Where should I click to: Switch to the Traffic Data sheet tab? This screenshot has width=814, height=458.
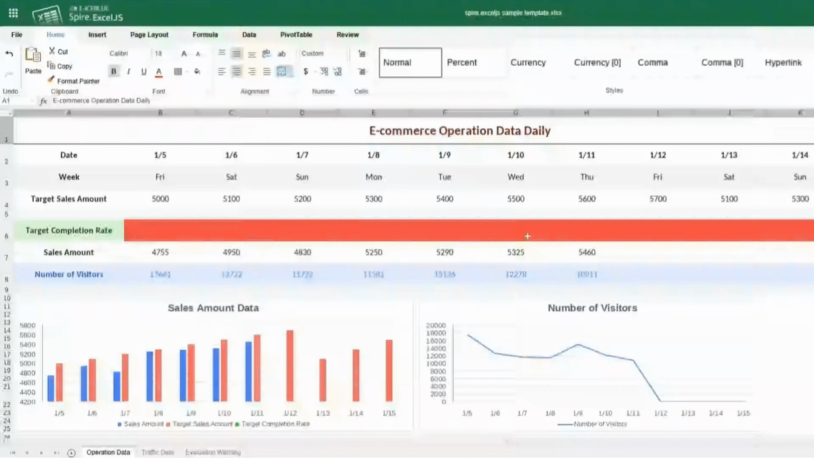[158, 452]
